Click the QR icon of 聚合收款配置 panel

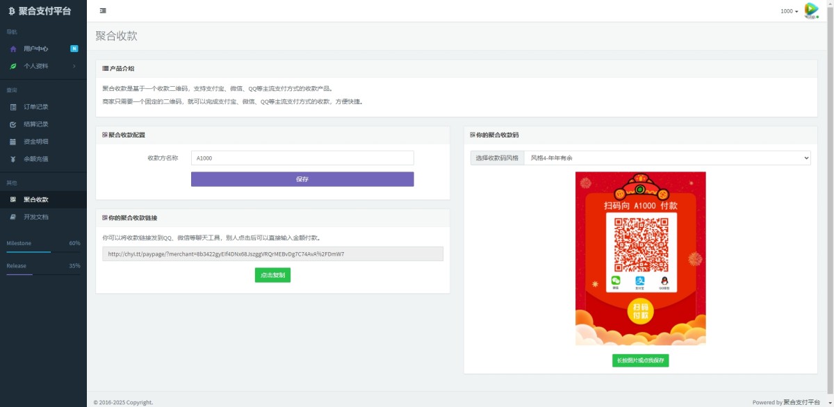[x=105, y=135]
